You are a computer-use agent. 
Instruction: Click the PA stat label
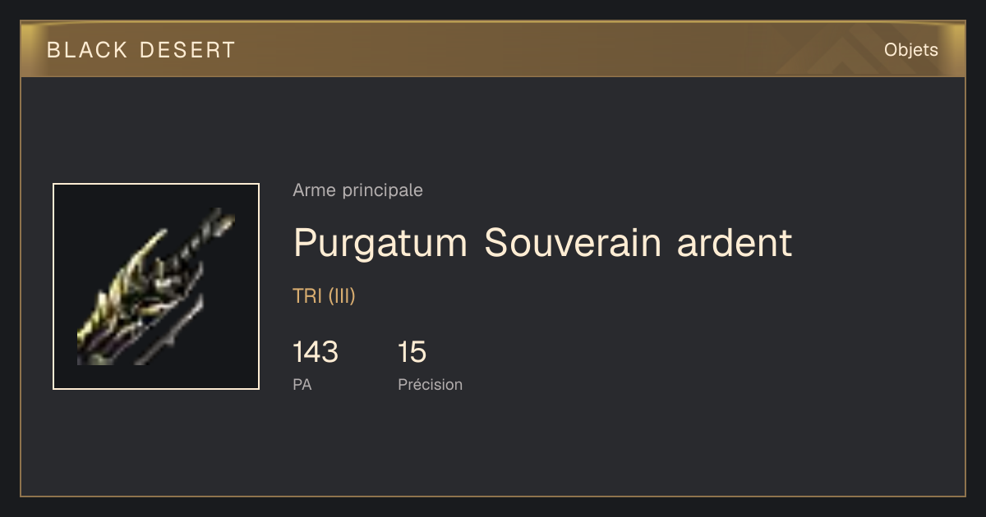[x=302, y=384]
